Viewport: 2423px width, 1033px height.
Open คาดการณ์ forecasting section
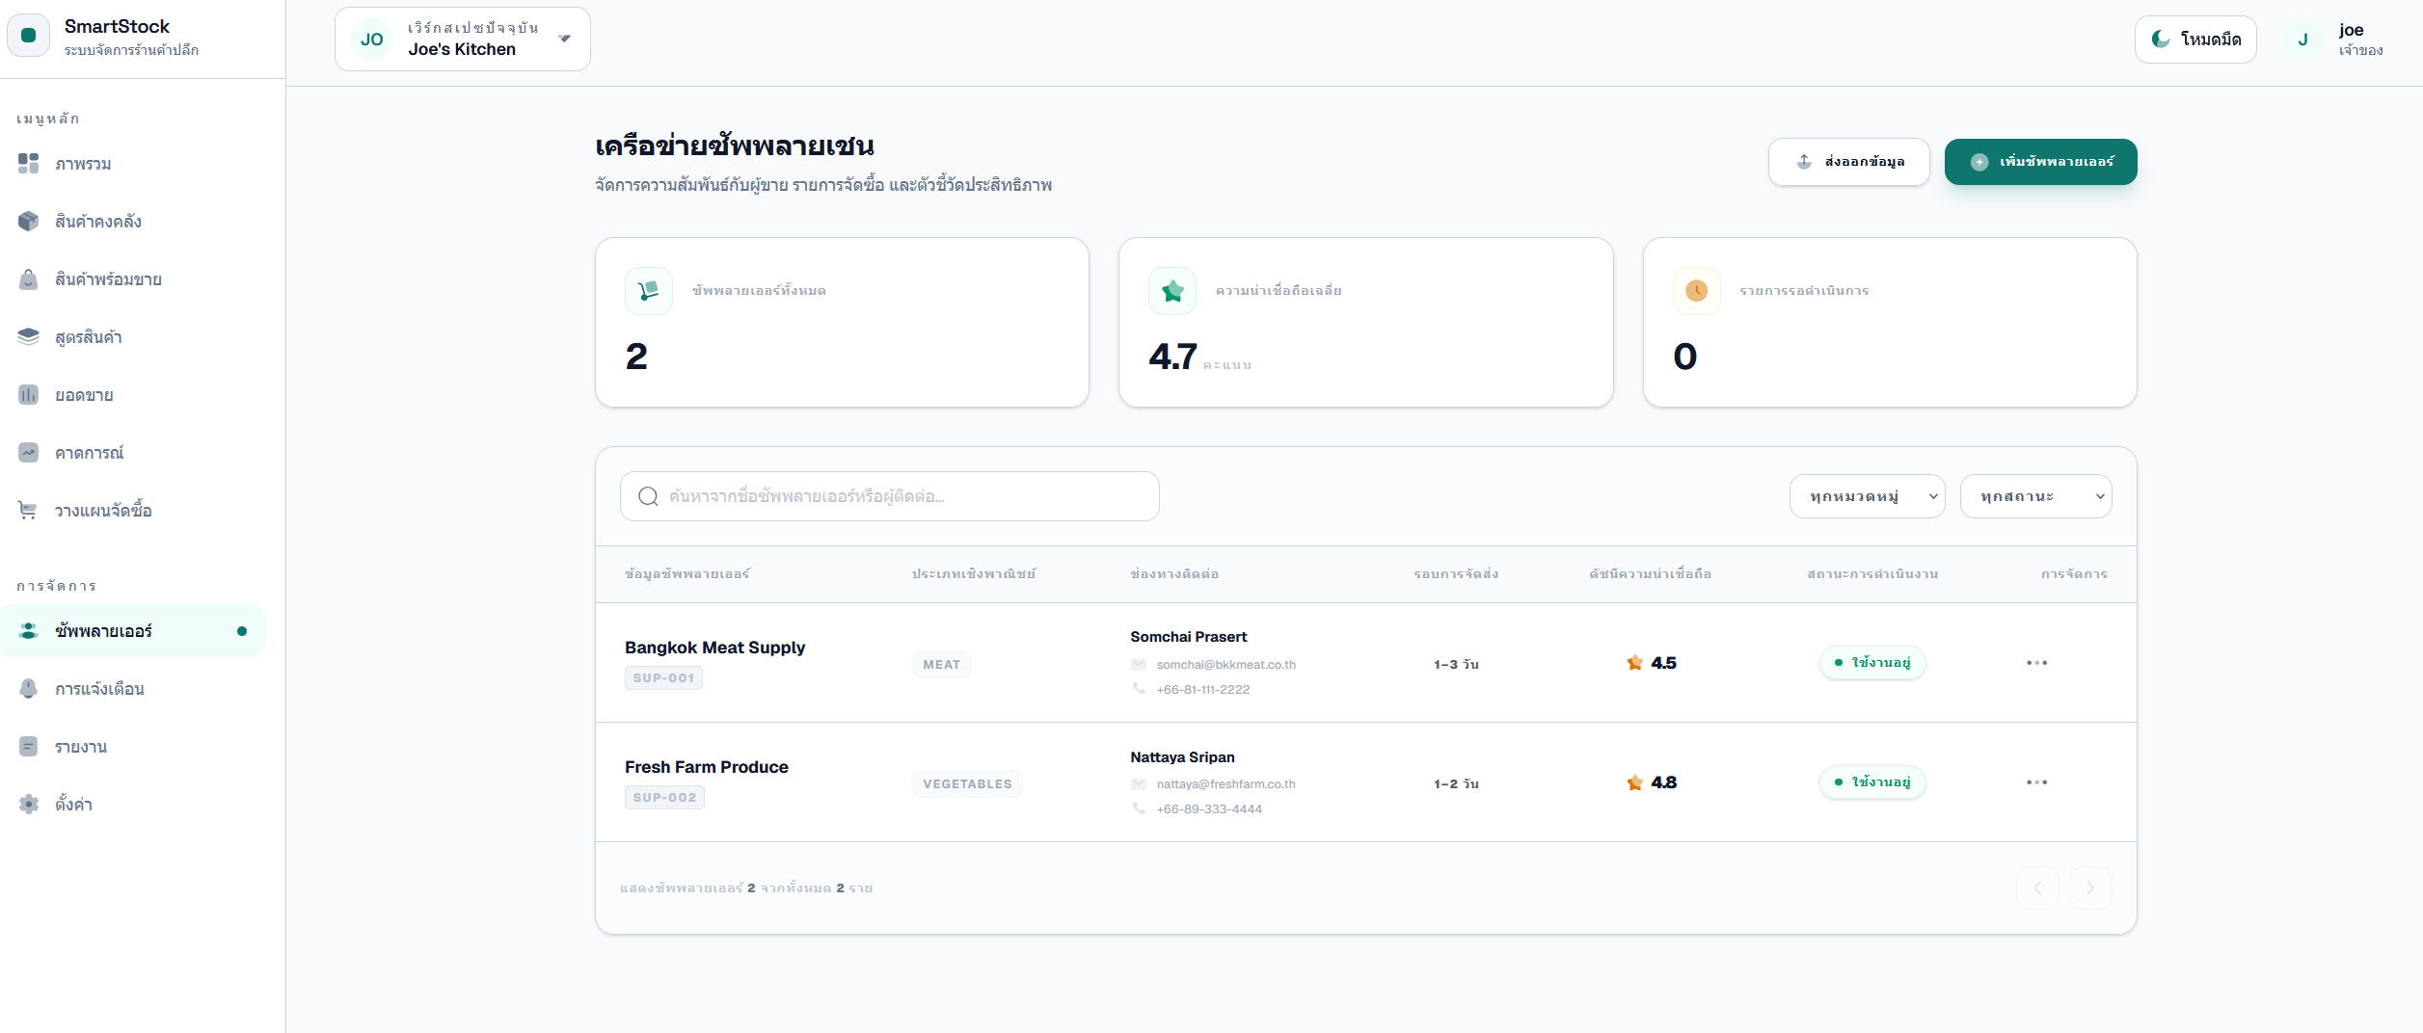tap(87, 452)
